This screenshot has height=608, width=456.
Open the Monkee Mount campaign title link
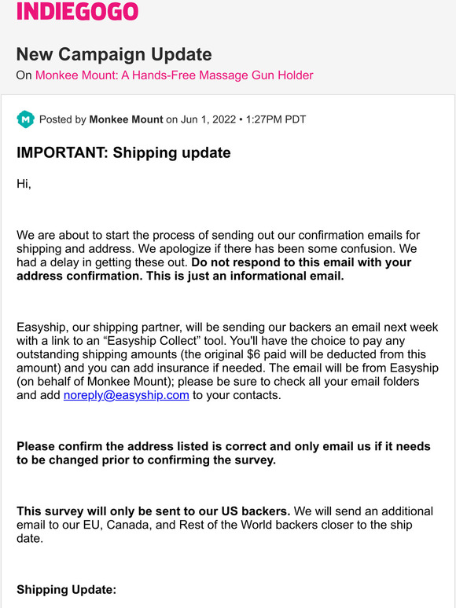click(174, 75)
